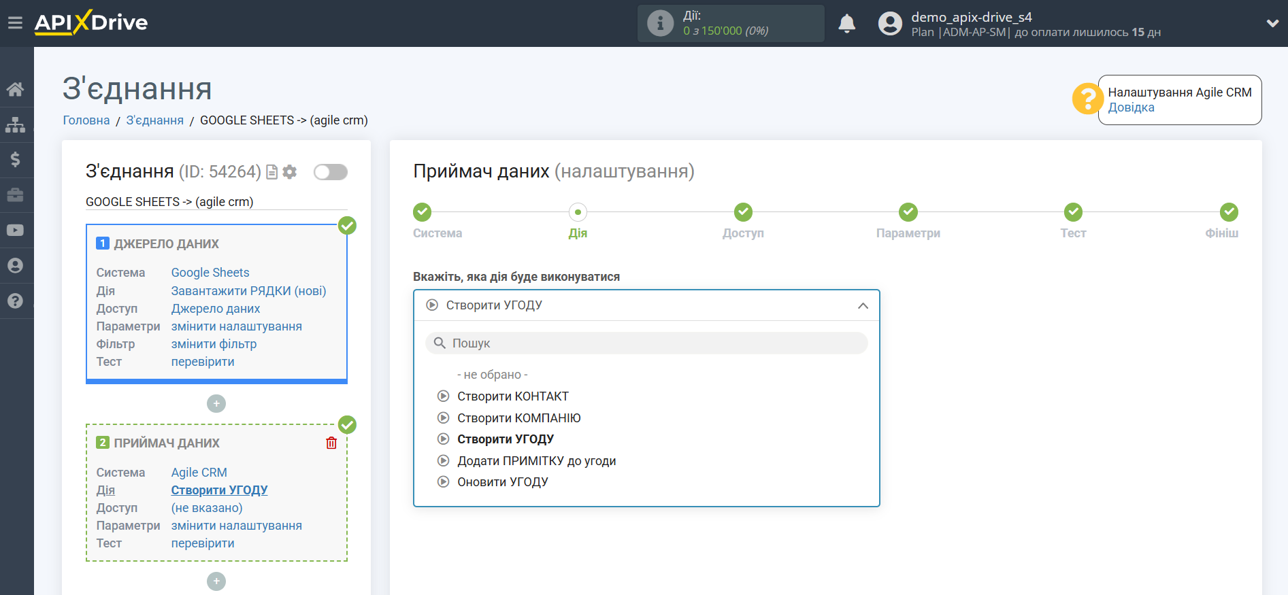The image size is (1288, 595).
Task: Open the Головна breadcrumb link
Action: pyautogui.click(x=86, y=120)
